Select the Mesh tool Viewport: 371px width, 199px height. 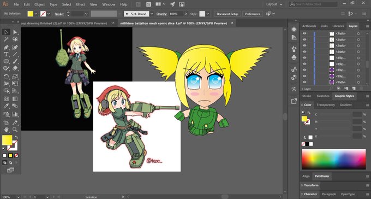click(x=6, y=98)
